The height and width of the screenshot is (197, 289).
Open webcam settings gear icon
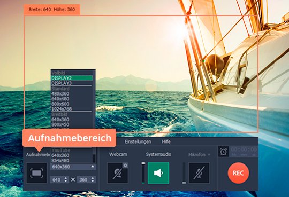(x=125, y=166)
